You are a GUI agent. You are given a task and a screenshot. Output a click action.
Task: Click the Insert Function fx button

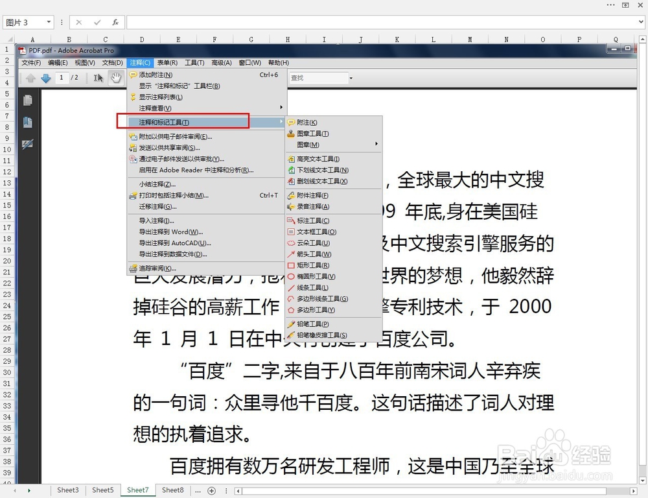pos(115,22)
